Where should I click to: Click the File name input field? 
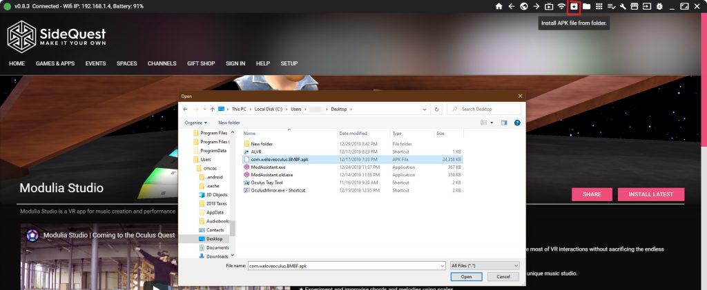tap(343, 266)
